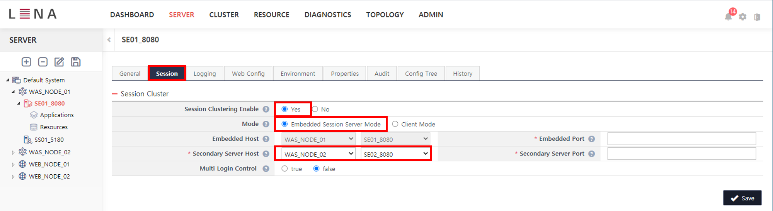Open the DIAGNOSTICS menu
The width and height of the screenshot is (773, 211).
pyautogui.click(x=328, y=15)
